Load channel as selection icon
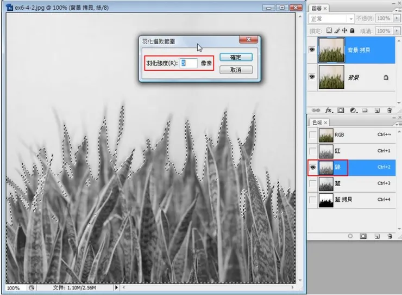Viewport: 402px width, 295px height. click(x=350, y=237)
